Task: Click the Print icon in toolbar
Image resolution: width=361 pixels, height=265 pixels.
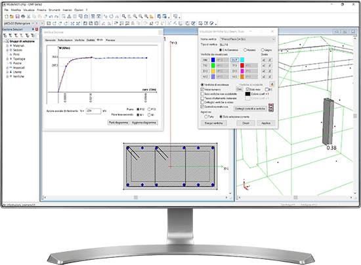Action: tap(23, 16)
